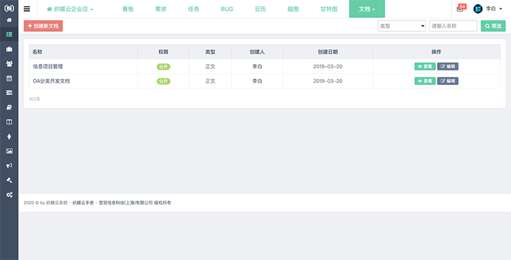Screen dimensions: 511x260
Task: Expand the 织蝶云企业应 project dropdown
Action: [70, 9]
